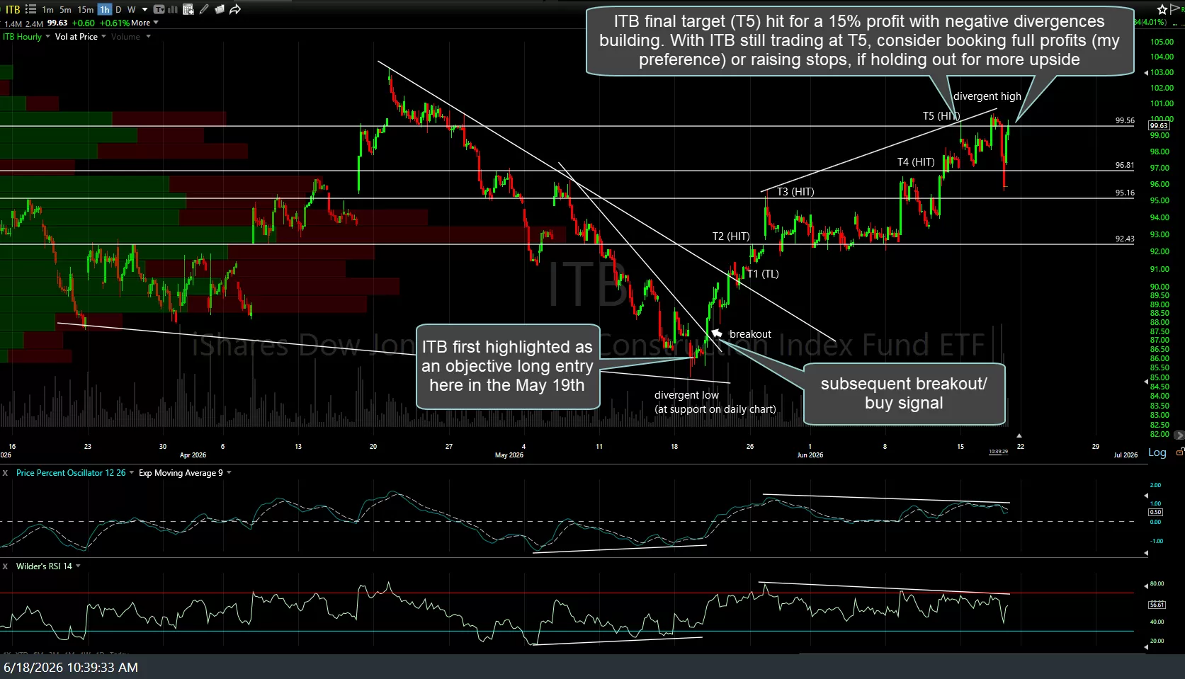
Task: Click the May 19th long entry callout
Action: tap(508, 367)
